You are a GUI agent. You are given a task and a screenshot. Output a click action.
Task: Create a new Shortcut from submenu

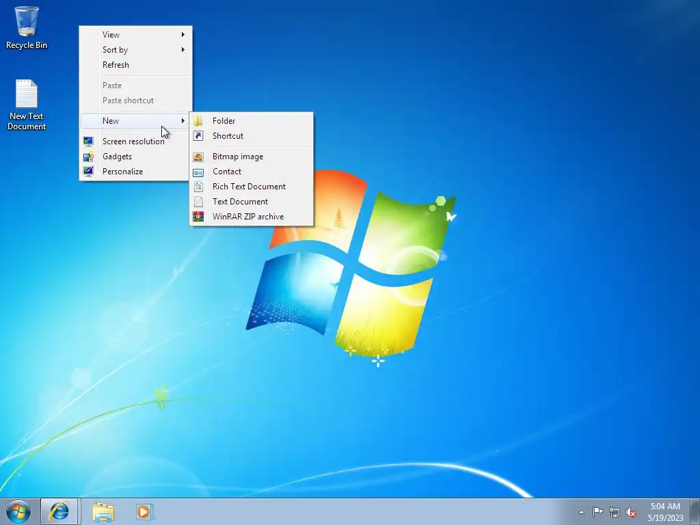point(252,136)
